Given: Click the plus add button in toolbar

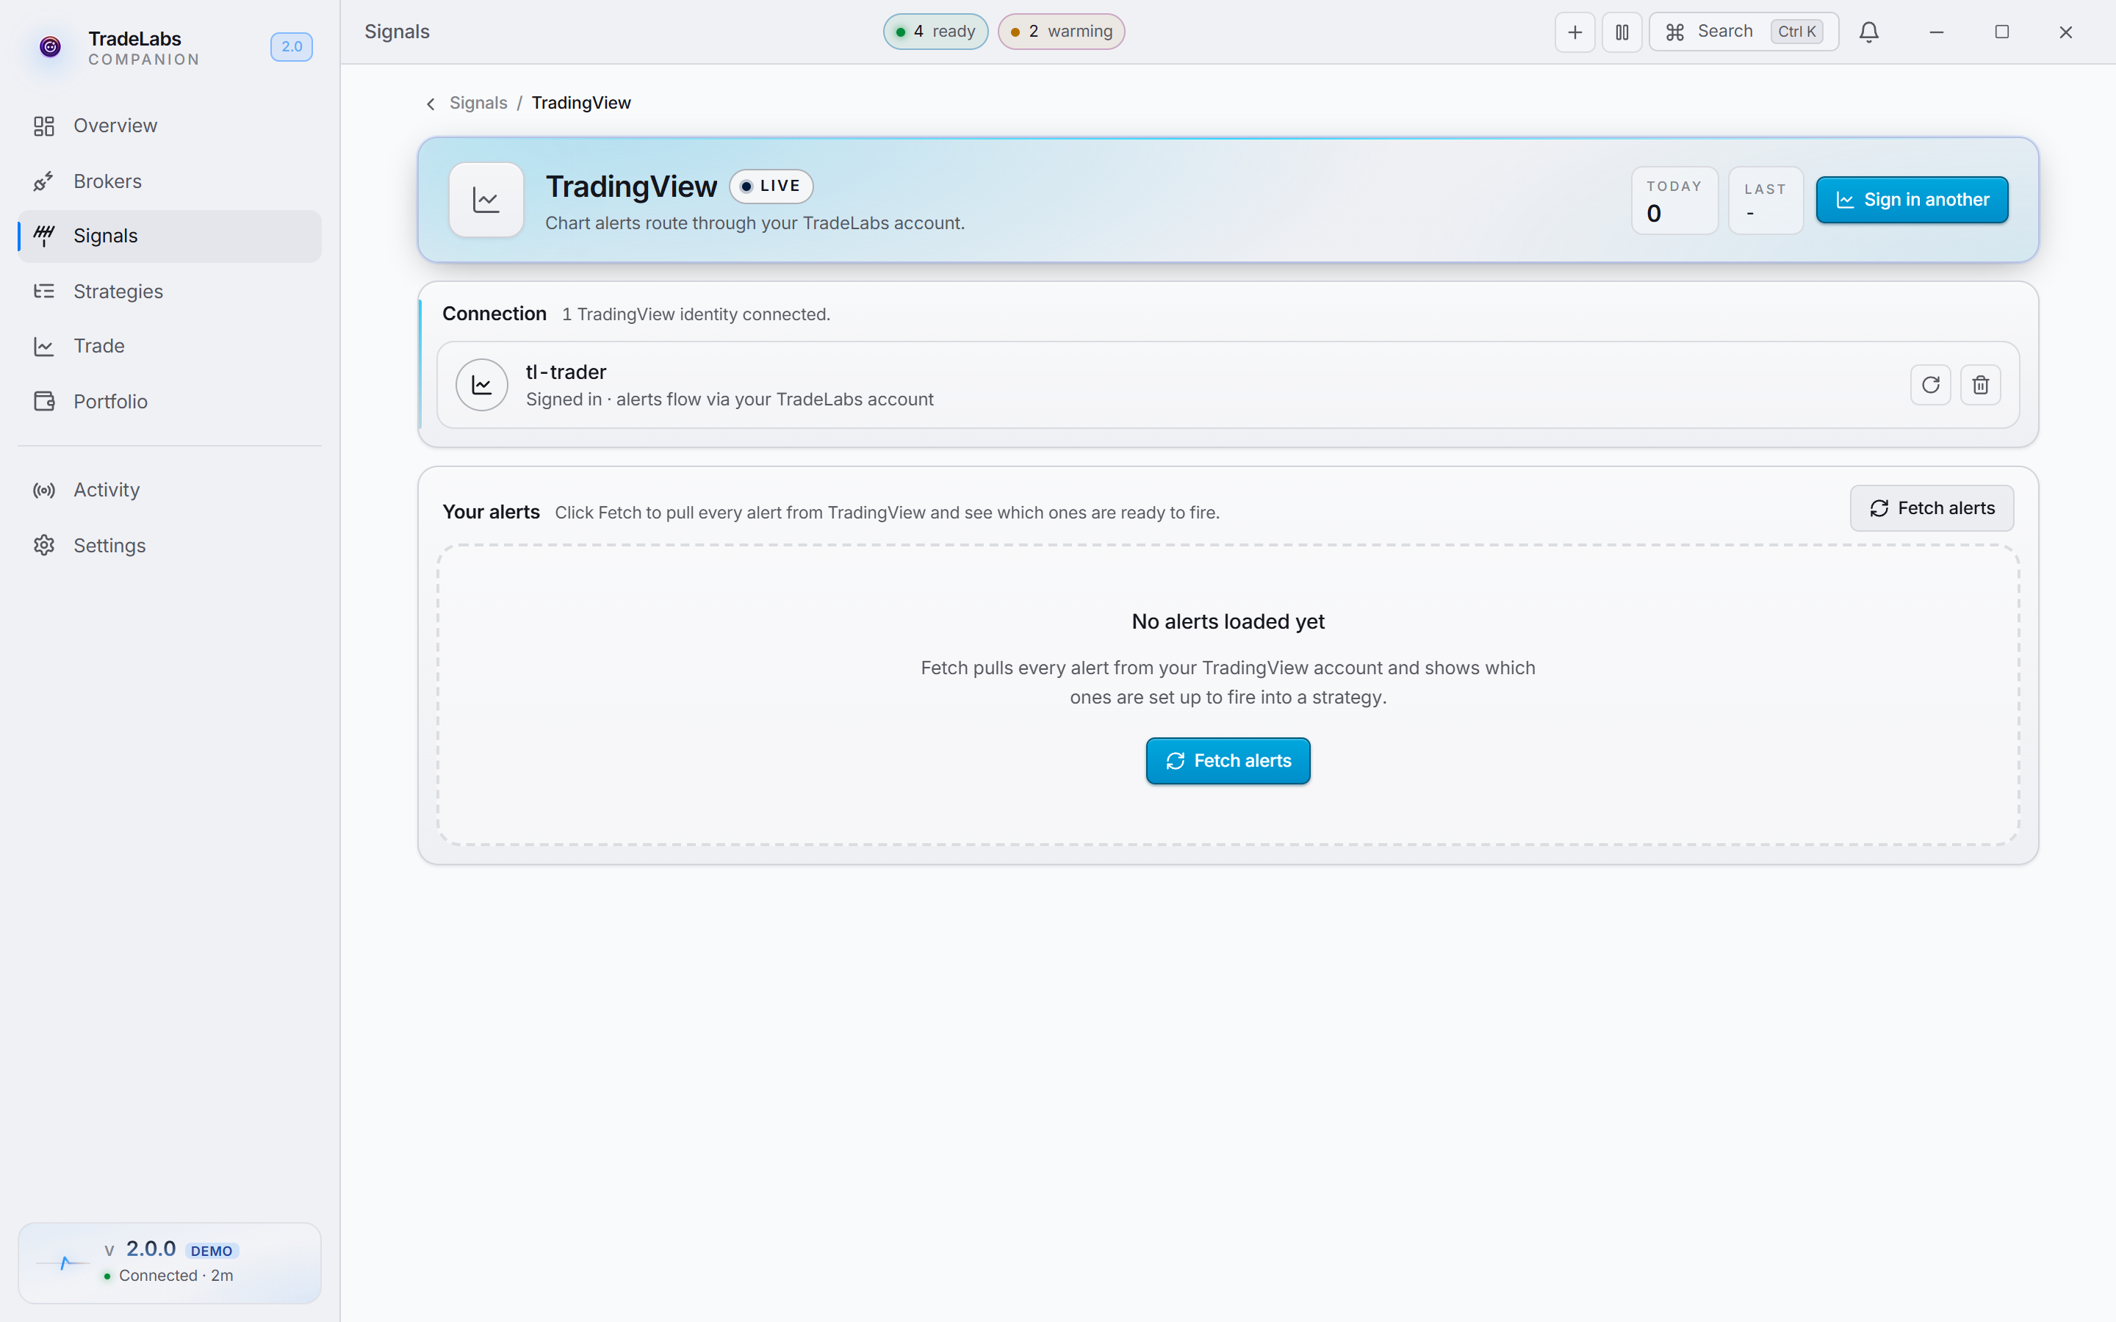Looking at the screenshot, I should (1575, 32).
